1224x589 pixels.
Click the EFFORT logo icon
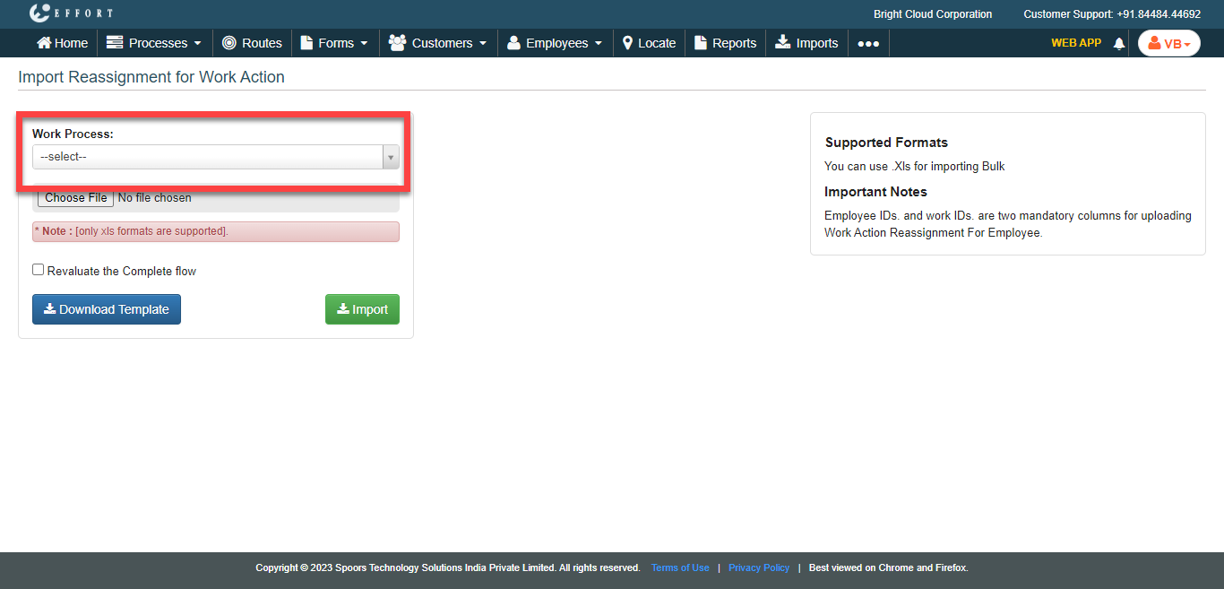pyautogui.click(x=40, y=13)
